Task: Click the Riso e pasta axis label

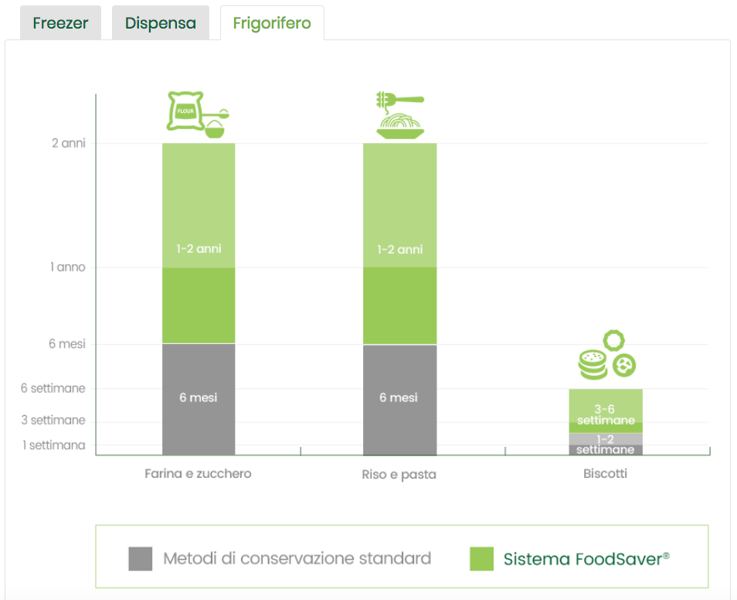Action: (399, 474)
